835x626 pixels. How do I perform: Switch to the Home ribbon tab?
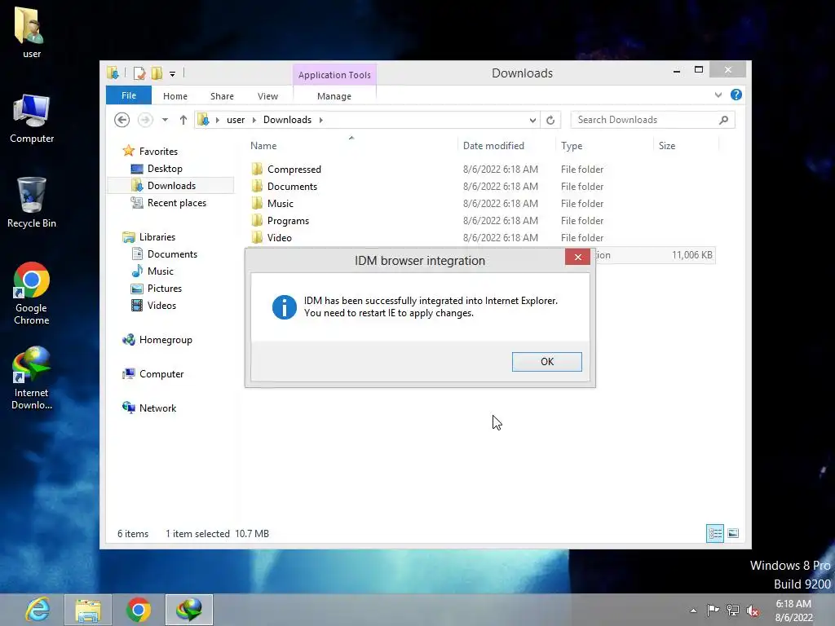click(x=175, y=96)
